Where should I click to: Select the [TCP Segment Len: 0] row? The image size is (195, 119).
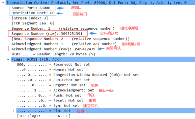point(33,23)
